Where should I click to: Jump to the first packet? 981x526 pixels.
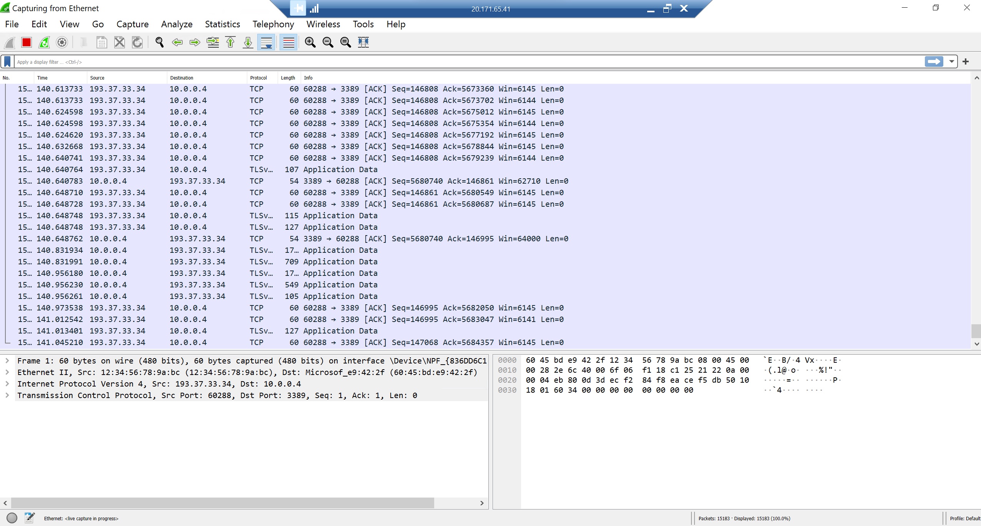(230, 42)
